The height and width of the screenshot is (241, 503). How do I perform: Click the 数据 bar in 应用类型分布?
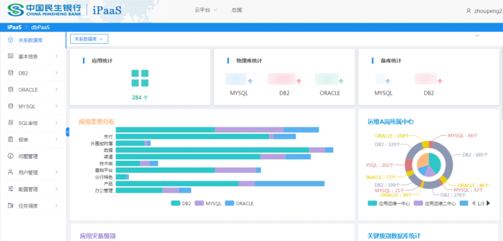(224, 150)
